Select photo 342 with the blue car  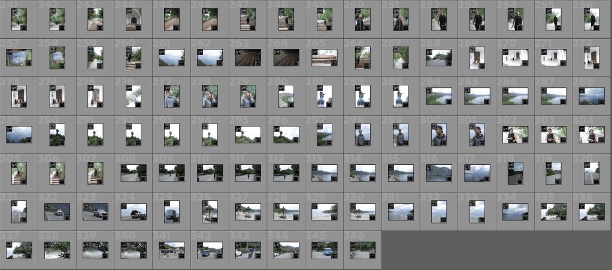[210, 250]
